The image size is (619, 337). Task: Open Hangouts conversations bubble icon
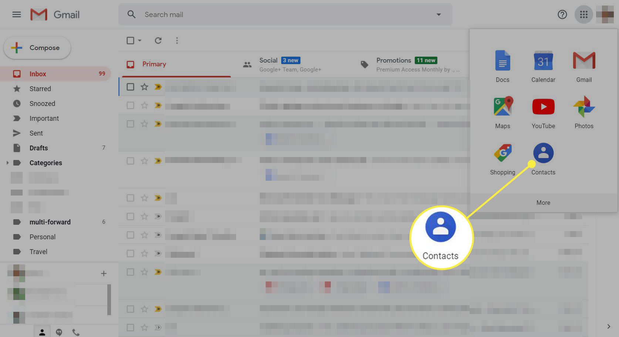59,332
